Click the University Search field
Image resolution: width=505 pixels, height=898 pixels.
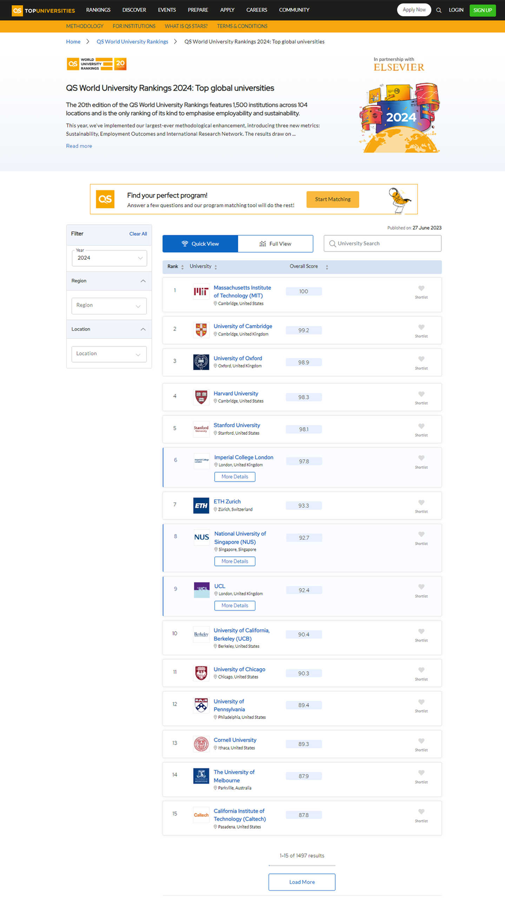click(383, 244)
